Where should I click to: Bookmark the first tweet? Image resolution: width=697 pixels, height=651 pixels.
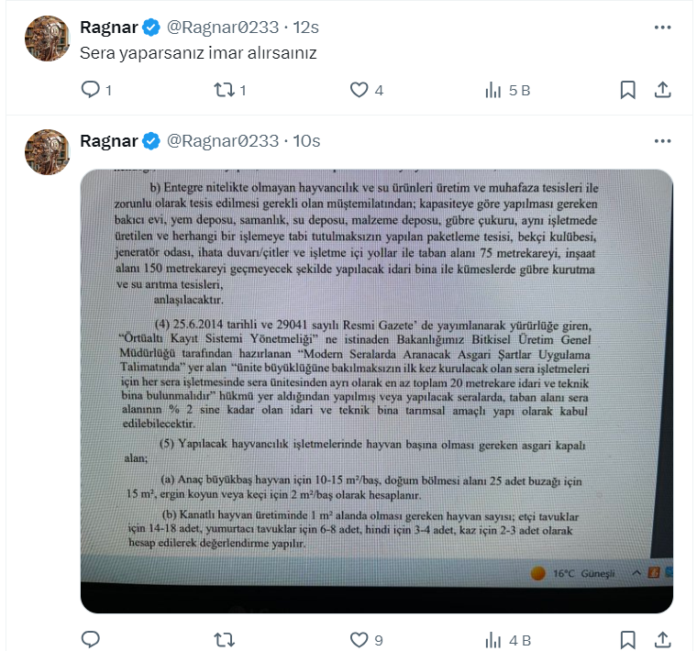pyautogui.click(x=627, y=90)
